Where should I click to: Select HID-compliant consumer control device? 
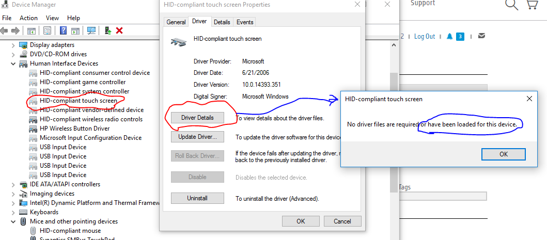point(95,73)
